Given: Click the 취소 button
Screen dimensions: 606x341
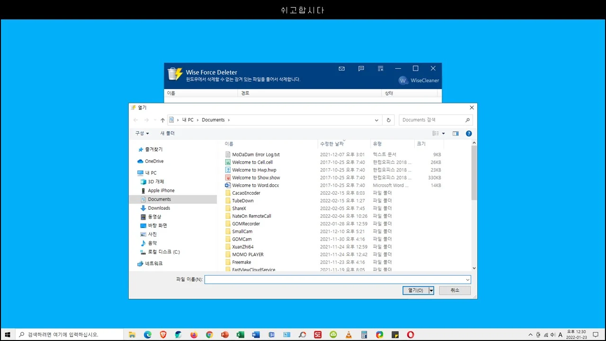Looking at the screenshot, I should (455, 290).
